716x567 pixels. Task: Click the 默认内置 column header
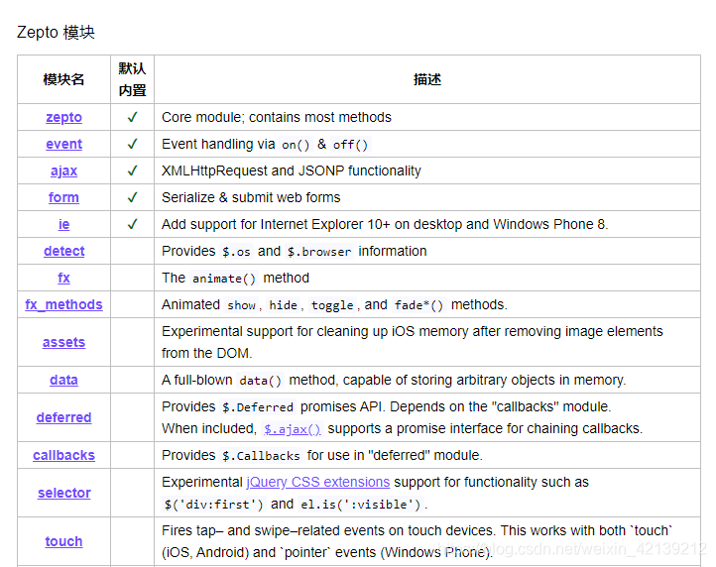click(x=133, y=79)
